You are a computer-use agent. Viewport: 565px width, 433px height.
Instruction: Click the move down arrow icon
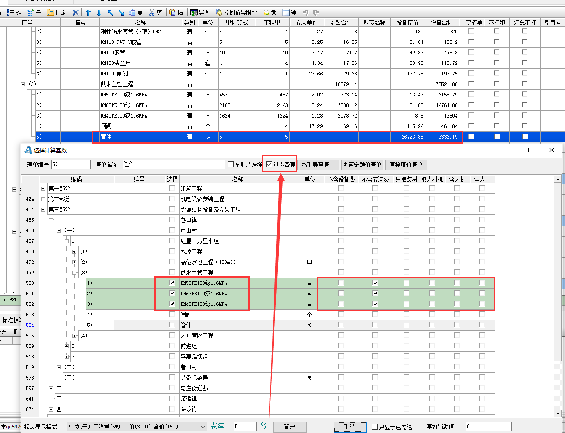[99, 13]
